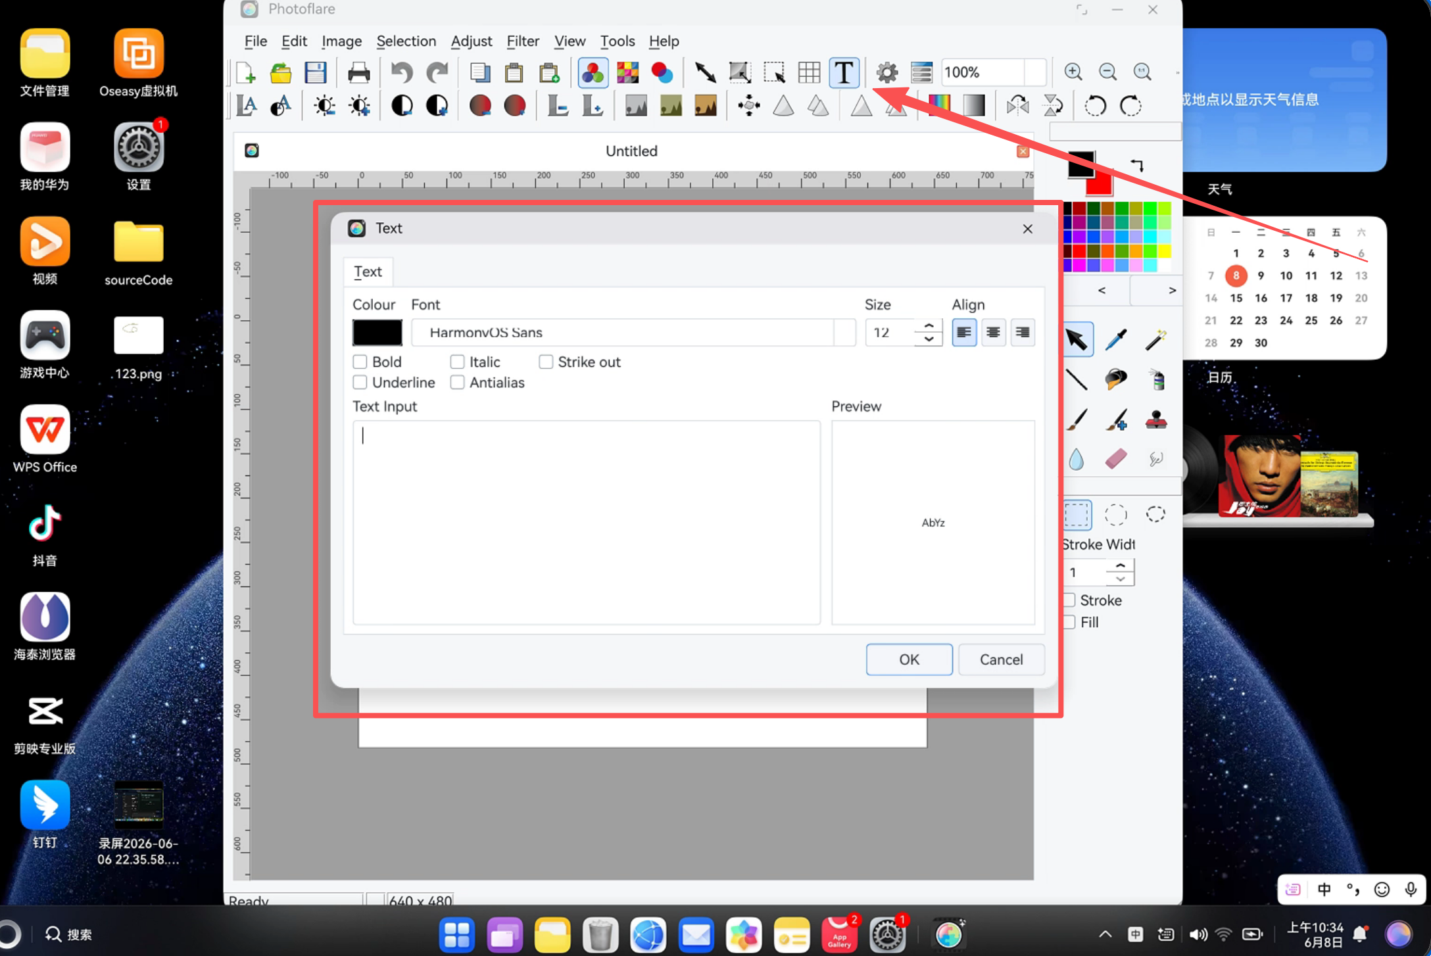Viewport: 1431px width, 956px height.
Task: Click the Brightness minus sun icon
Action: pos(324,106)
